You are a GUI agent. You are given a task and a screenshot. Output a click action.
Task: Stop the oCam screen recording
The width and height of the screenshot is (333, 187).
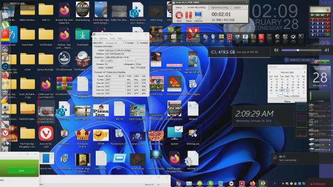[179, 17]
